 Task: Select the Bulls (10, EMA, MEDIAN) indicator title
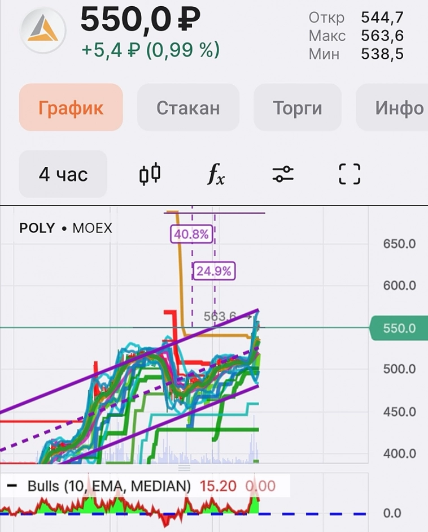pos(109,486)
